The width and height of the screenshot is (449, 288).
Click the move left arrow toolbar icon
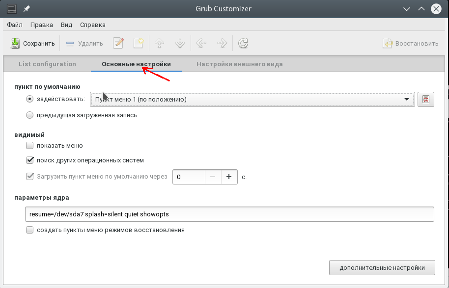(x=201, y=43)
